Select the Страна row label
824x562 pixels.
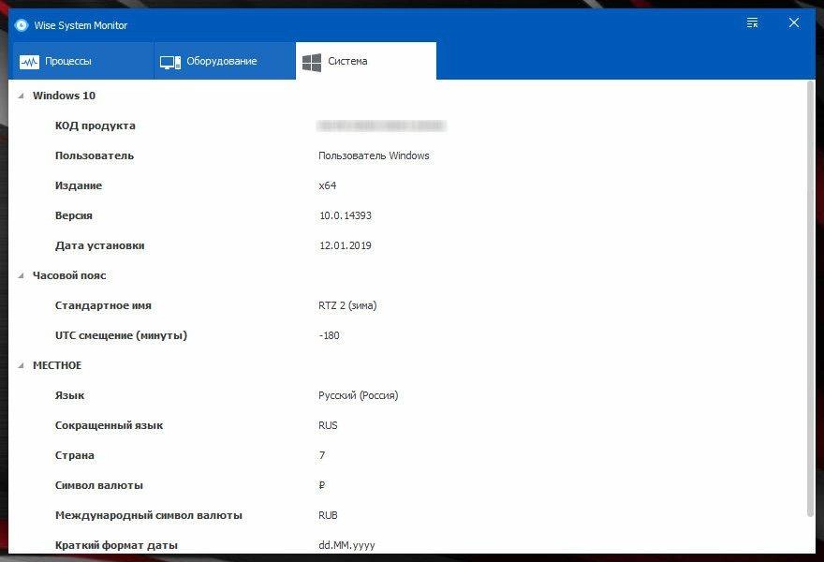point(75,455)
